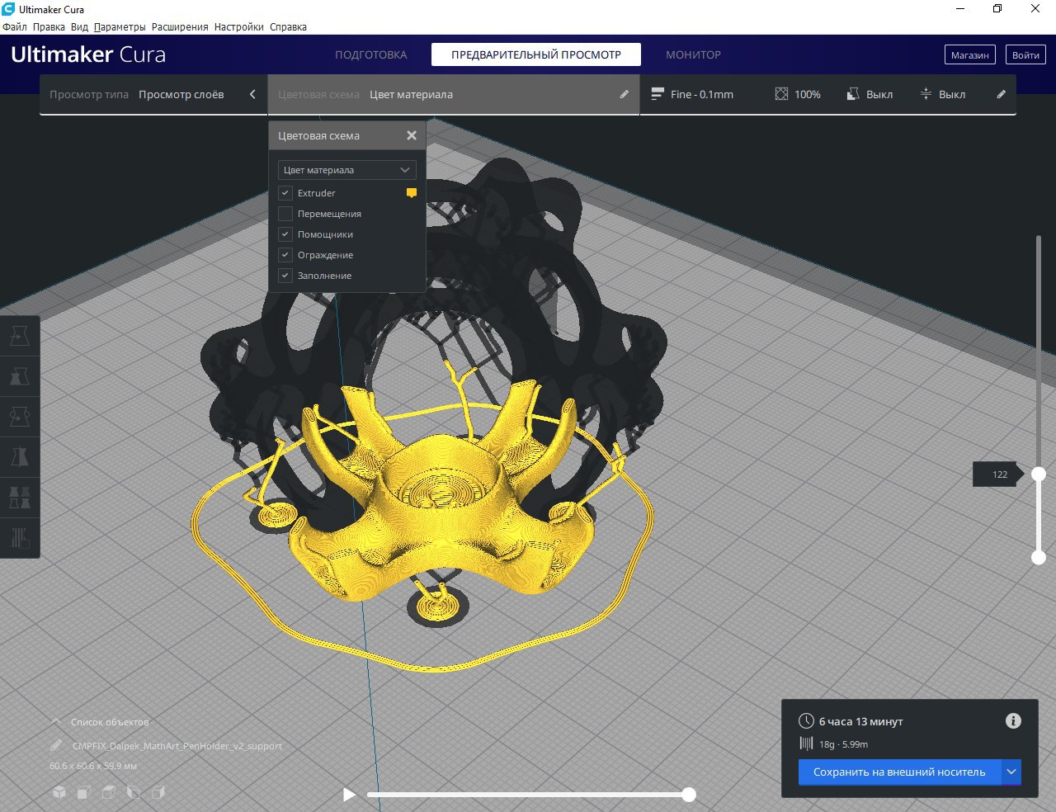Select the Rotate tool in left toolbar
The height and width of the screenshot is (812, 1056).
20,417
